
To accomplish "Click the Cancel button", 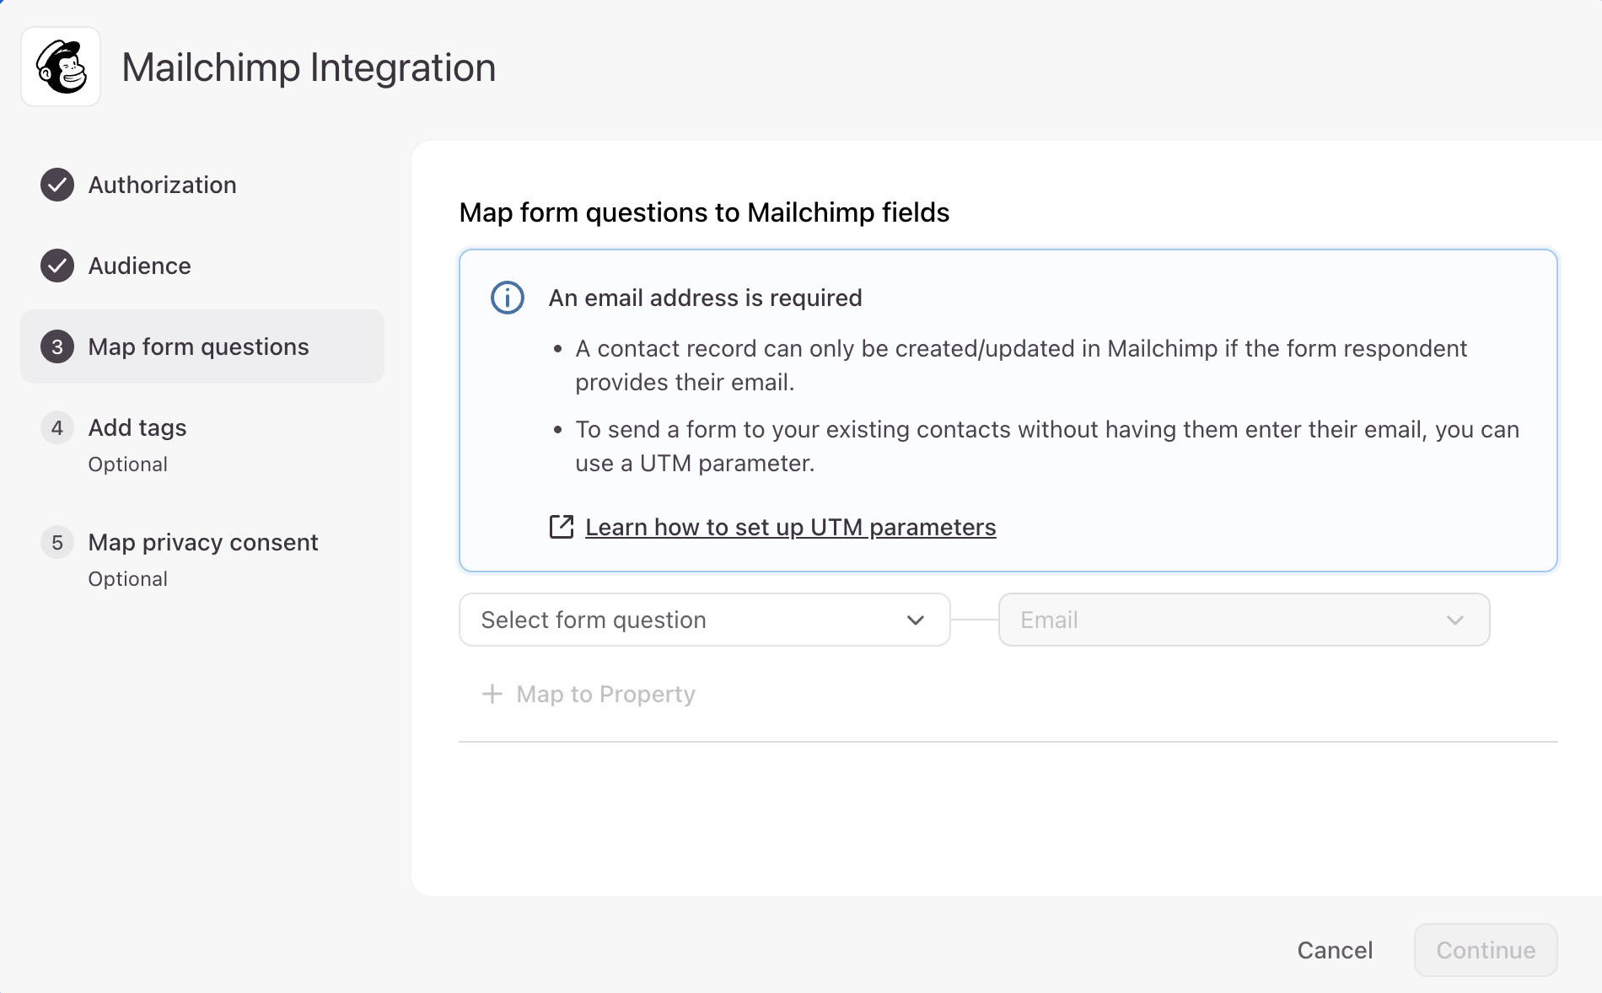I will (x=1335, y=950).
